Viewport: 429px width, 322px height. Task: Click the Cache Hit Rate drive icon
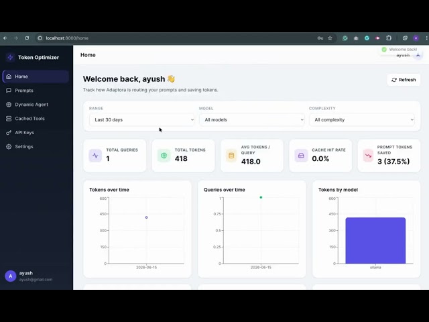pyautogui.click(x=301, y=156)
